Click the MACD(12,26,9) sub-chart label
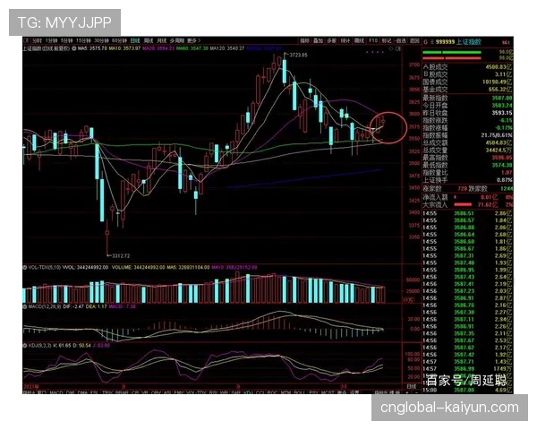The image size is (537, 430). (39, 305)
